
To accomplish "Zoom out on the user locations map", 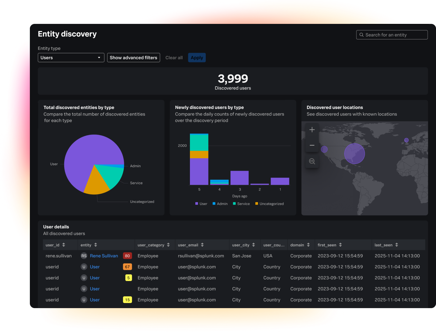I will pos(312,145).
